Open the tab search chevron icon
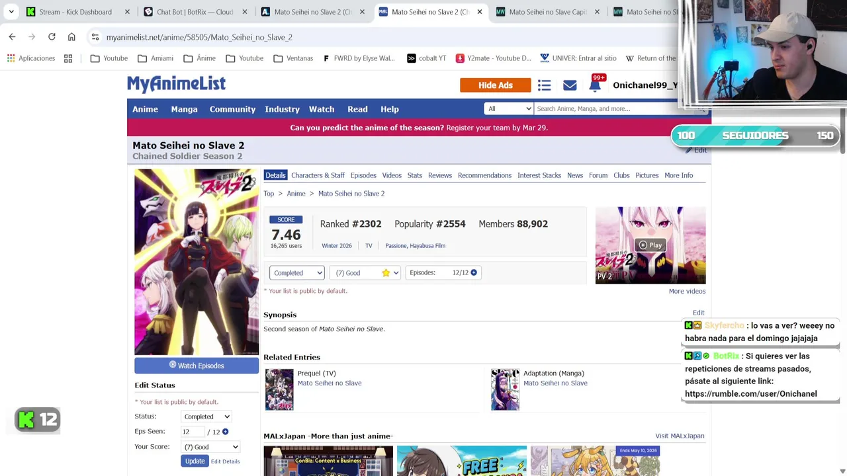The width and height of the screenshot is (847, 476). [x=11, y=12]
